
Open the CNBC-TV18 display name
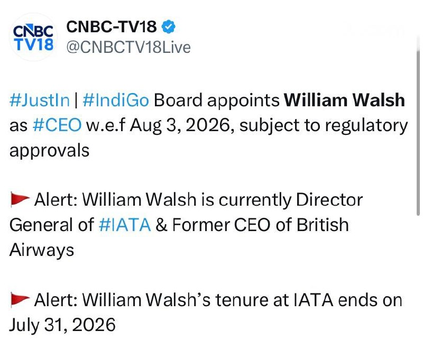click(x=111, y=26)
